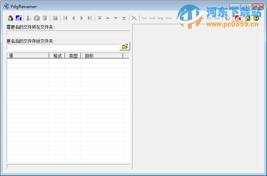Image resolution: width=267 pixels, height=176 pixels.
Task: Click the 'leg' toolbar button
Action: [160, 18]
